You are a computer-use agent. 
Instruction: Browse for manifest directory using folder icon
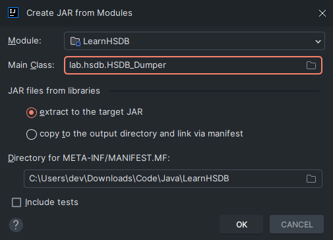[x=311, y=179]
